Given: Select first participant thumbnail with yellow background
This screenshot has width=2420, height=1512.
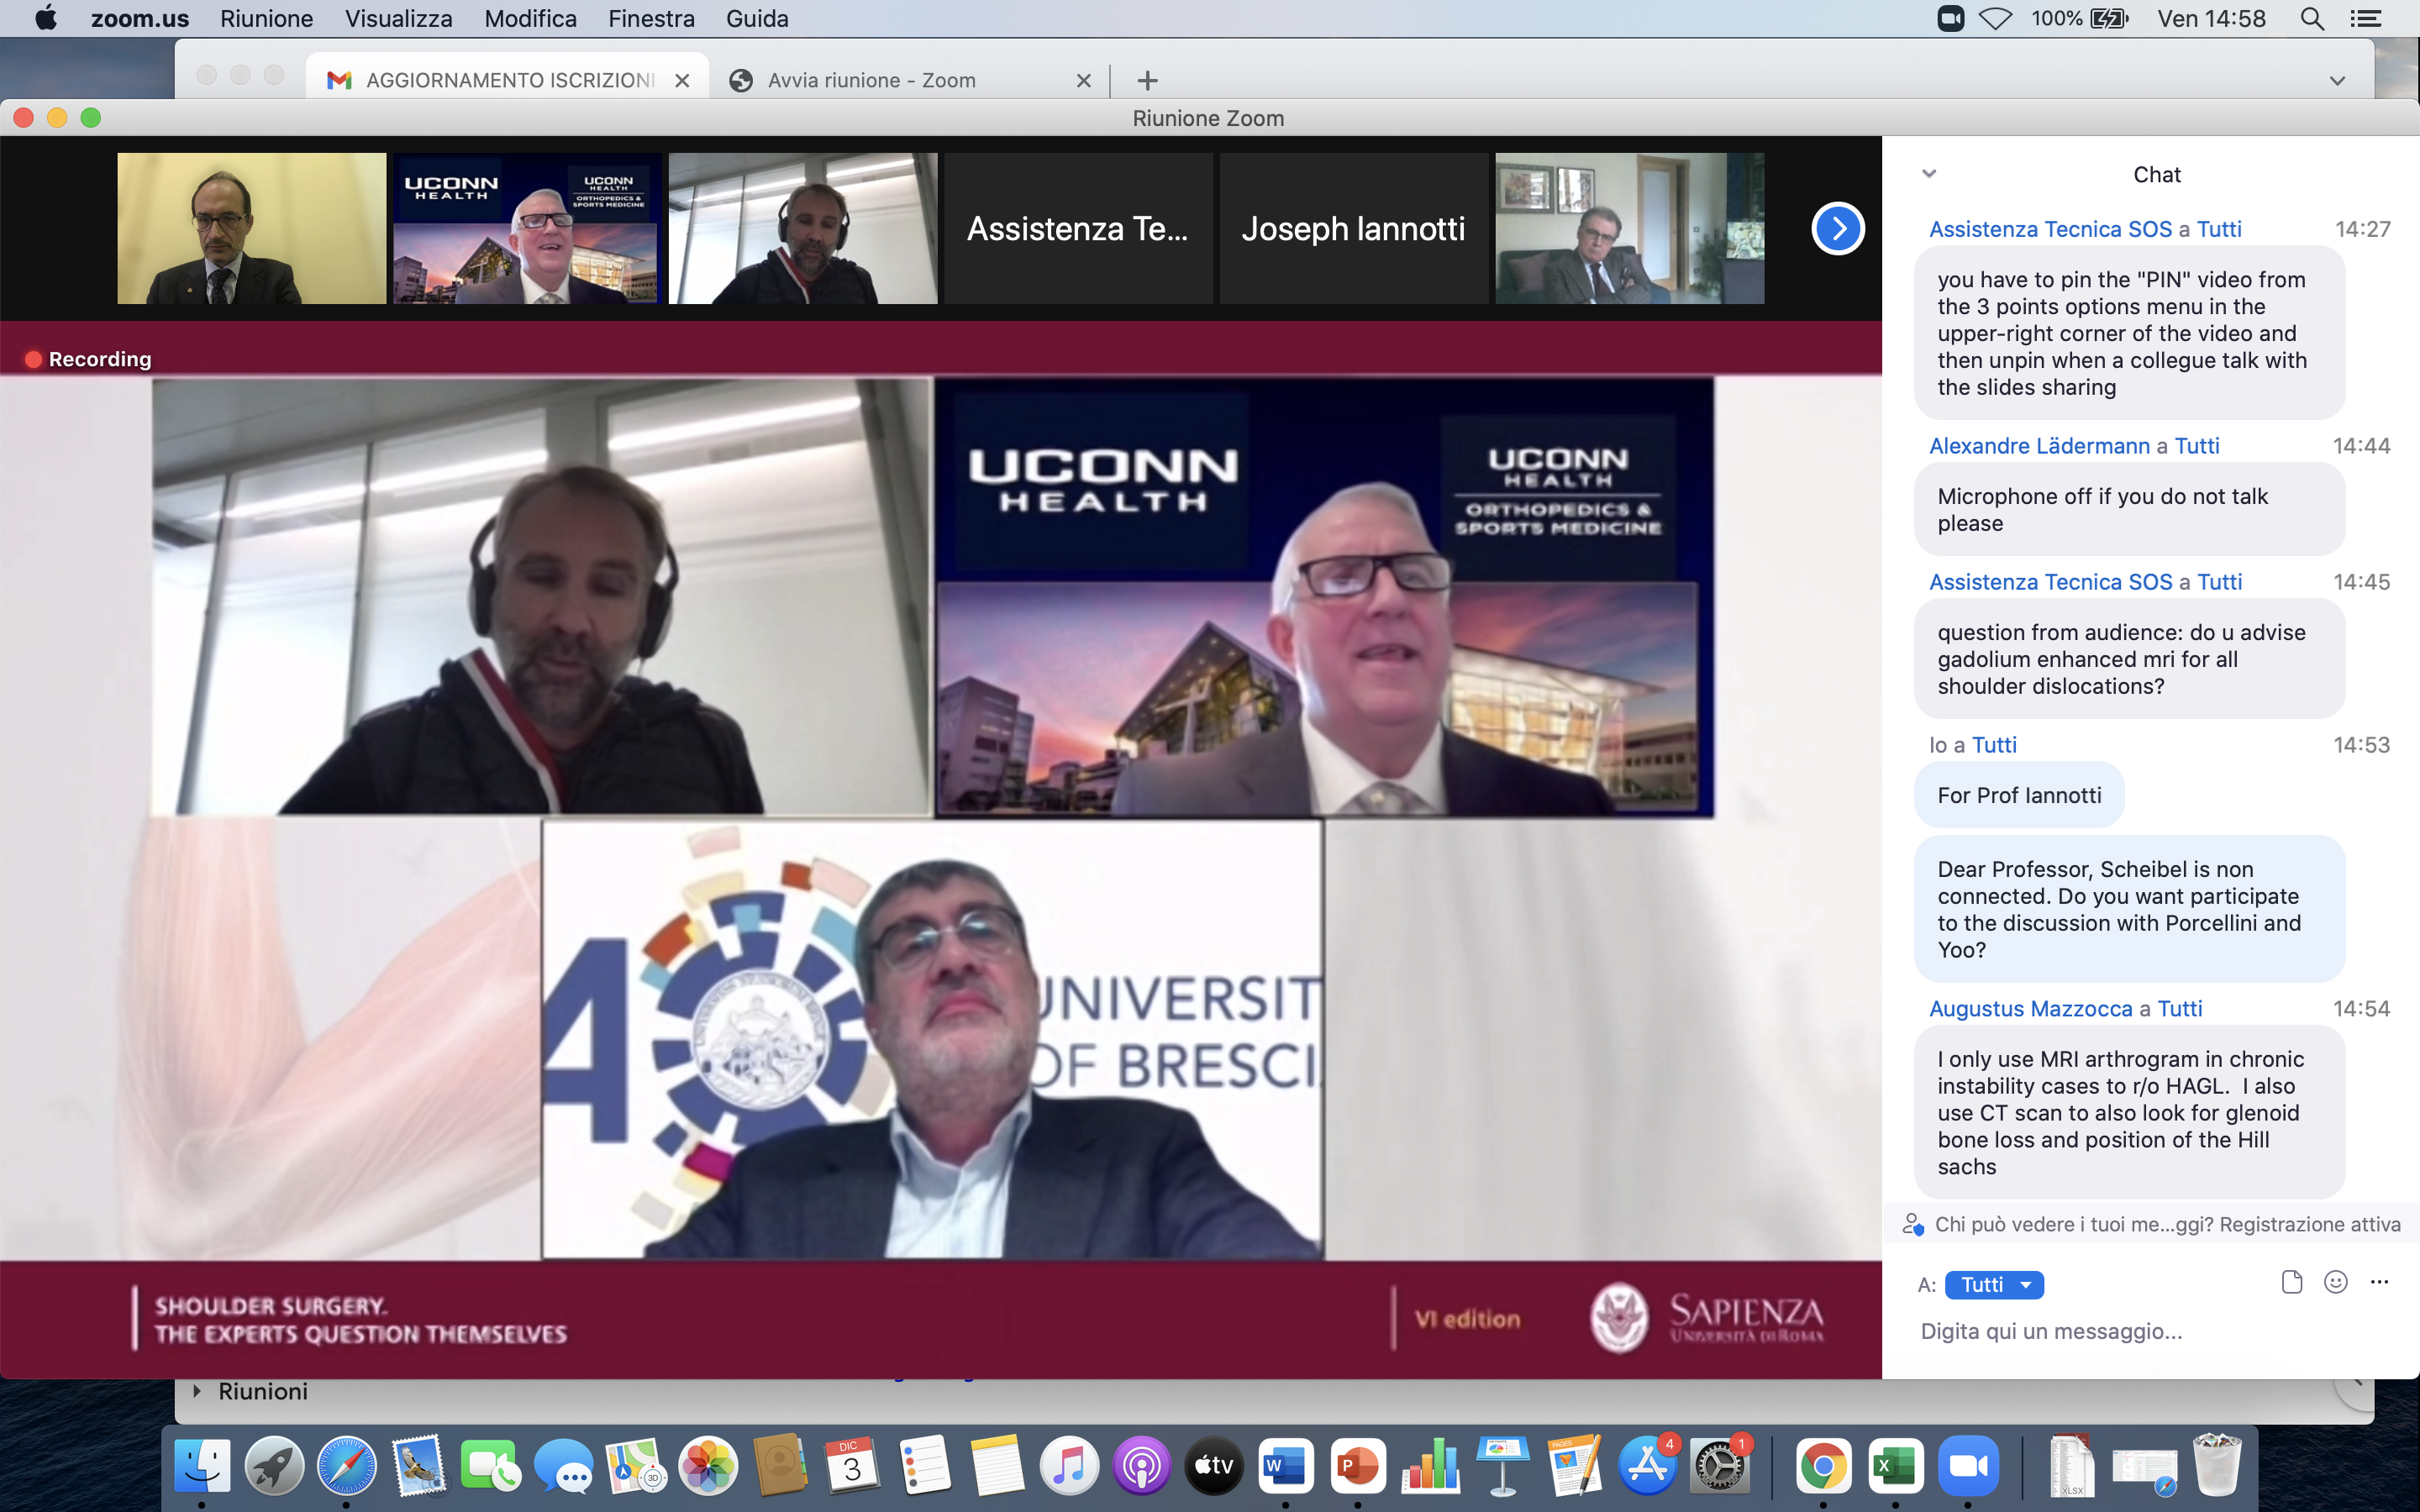Looking at the screenshot, I should tap(252, 229).
